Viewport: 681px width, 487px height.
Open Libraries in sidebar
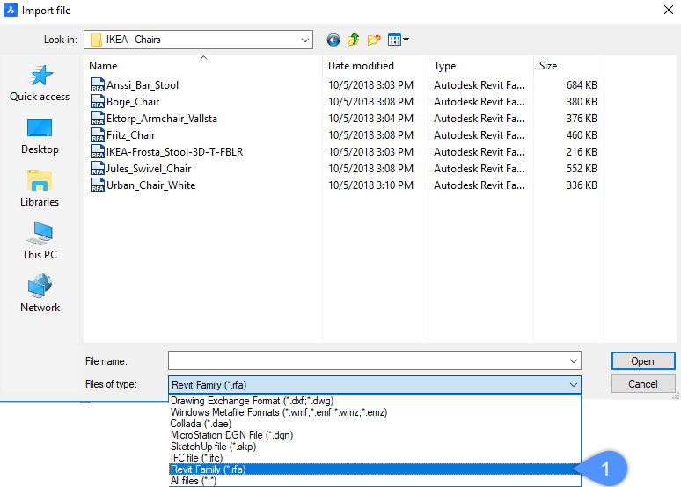(40, 189)
